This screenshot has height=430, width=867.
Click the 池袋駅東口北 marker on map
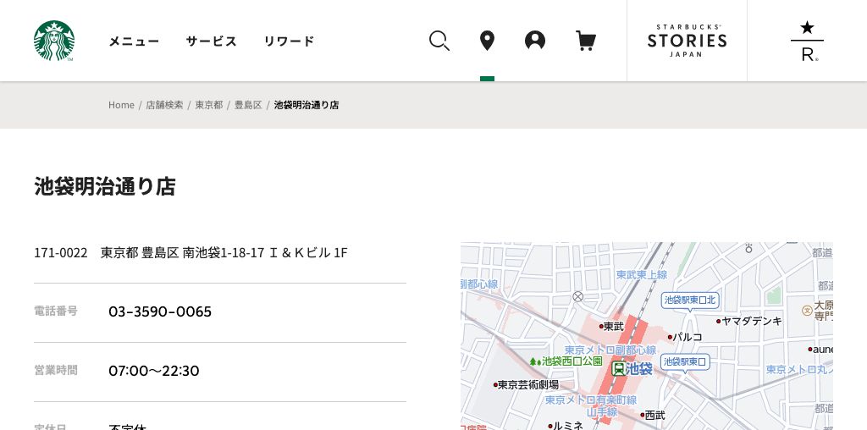690,300
